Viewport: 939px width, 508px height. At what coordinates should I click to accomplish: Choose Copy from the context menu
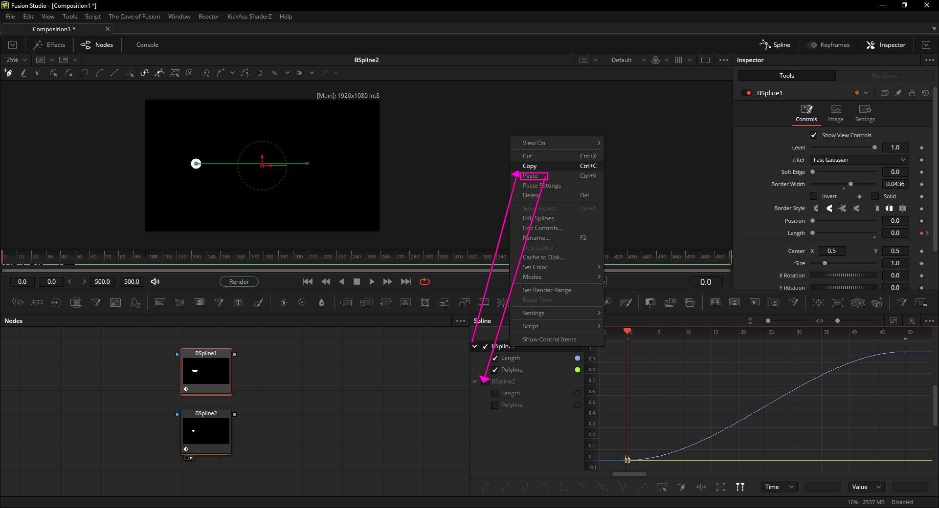tap(557, 166)
